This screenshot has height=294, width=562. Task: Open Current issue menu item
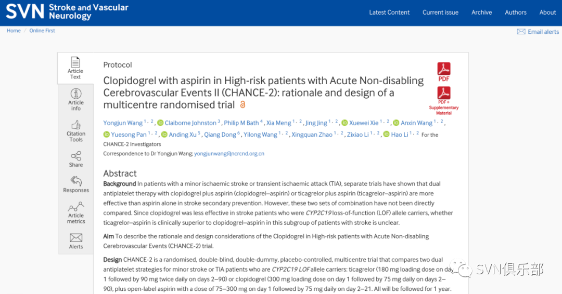pyautogui.click(x=441, y=12)
